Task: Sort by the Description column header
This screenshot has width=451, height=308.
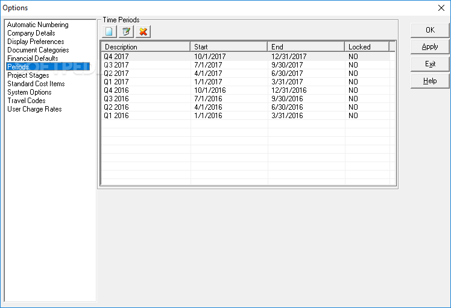Action: 146,47
